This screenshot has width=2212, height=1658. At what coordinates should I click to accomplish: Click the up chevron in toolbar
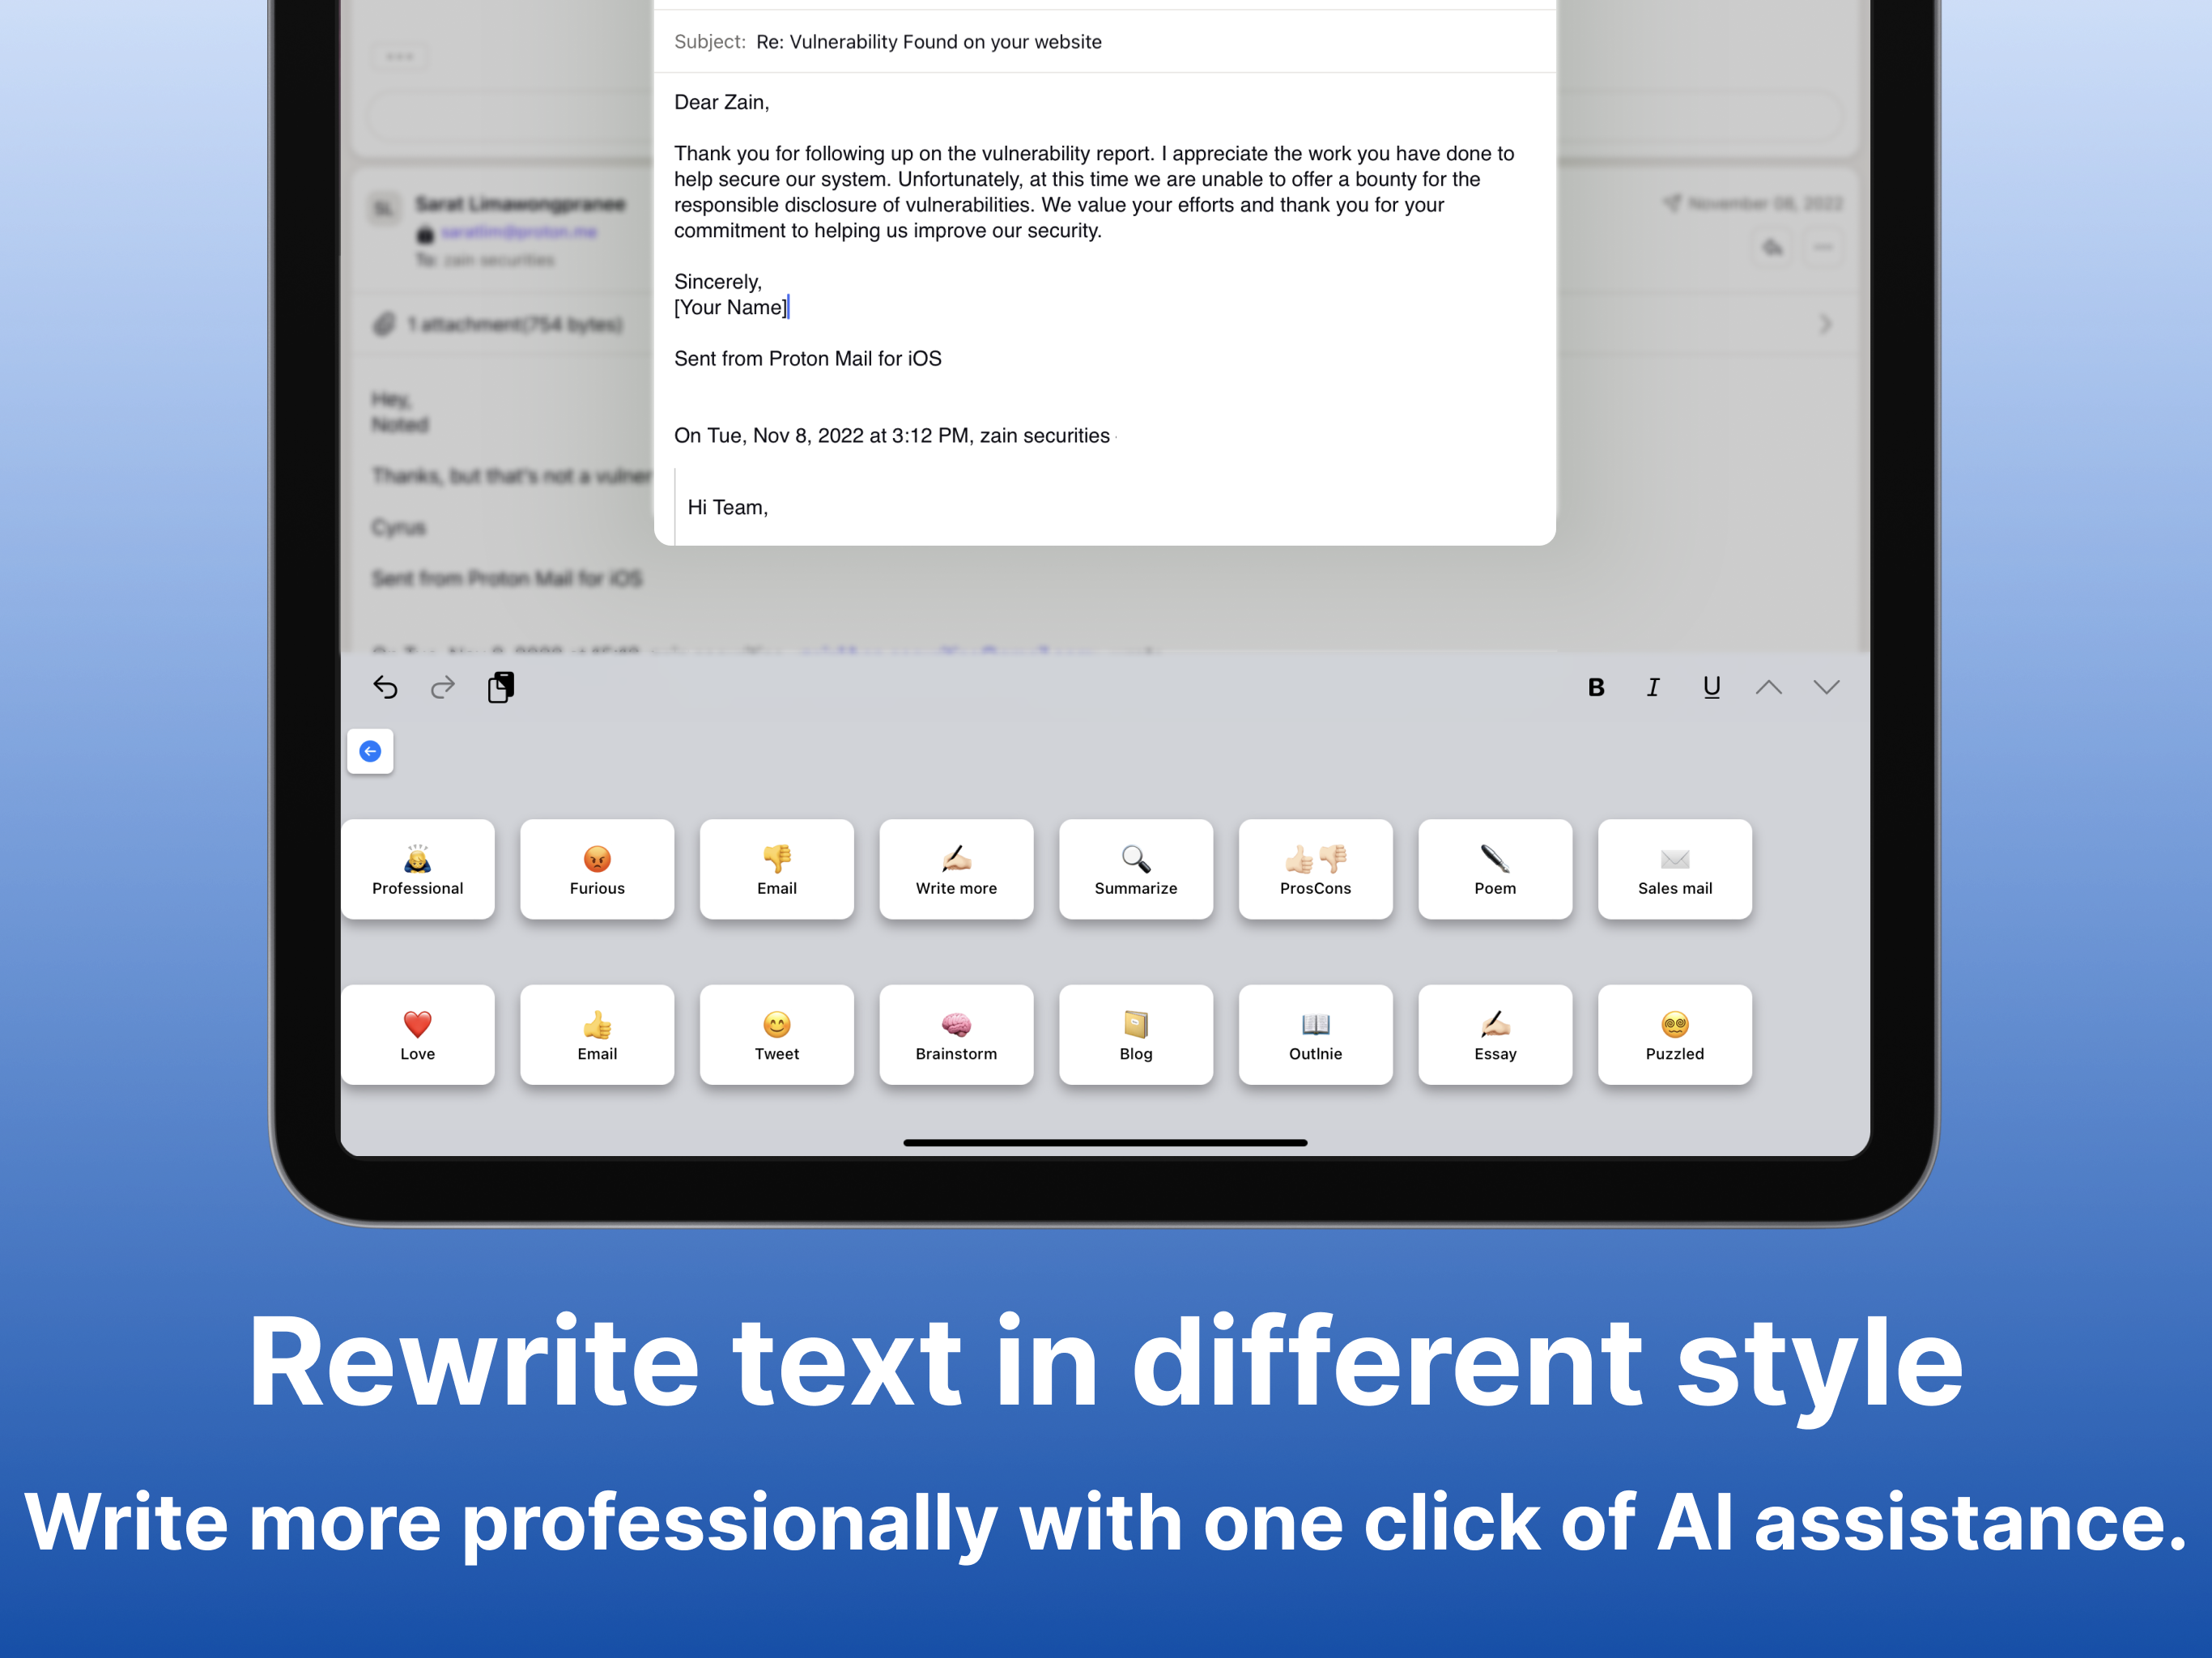pos(1768,688)
